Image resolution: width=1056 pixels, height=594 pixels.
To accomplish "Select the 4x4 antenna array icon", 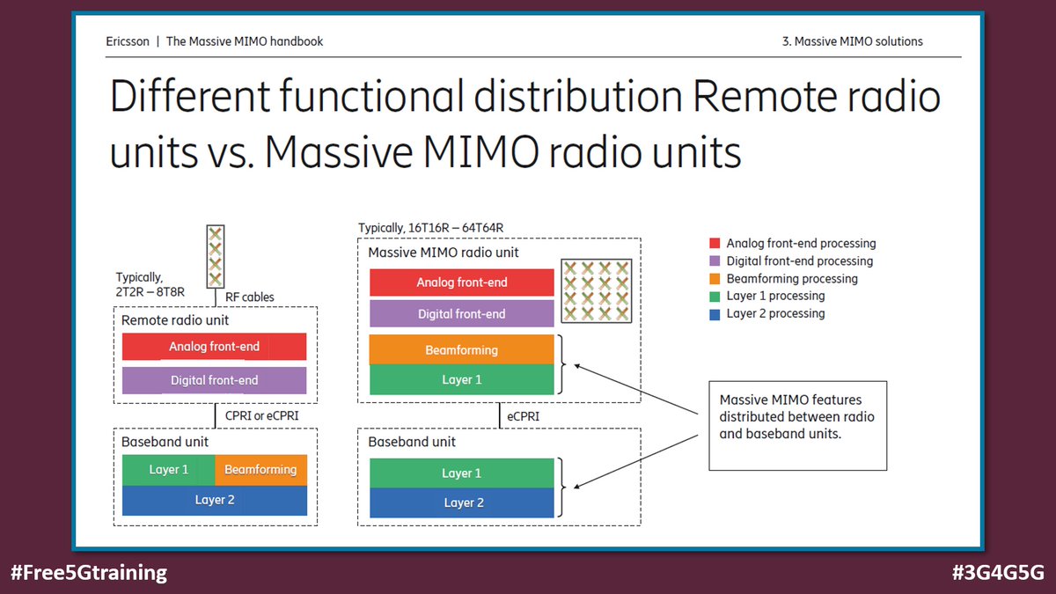I will [597, 290].
